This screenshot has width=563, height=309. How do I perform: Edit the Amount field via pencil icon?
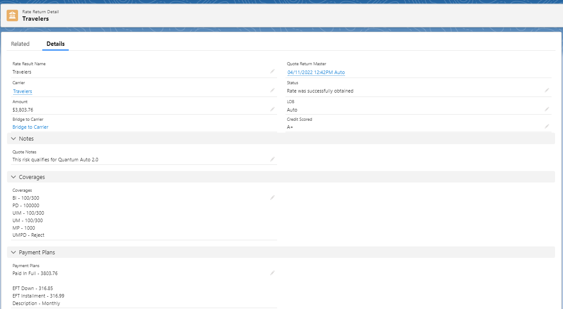click(272, 109)
